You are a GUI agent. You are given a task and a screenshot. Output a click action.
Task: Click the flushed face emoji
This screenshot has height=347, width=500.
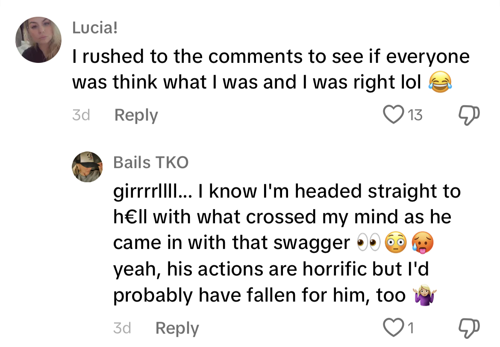395,243
